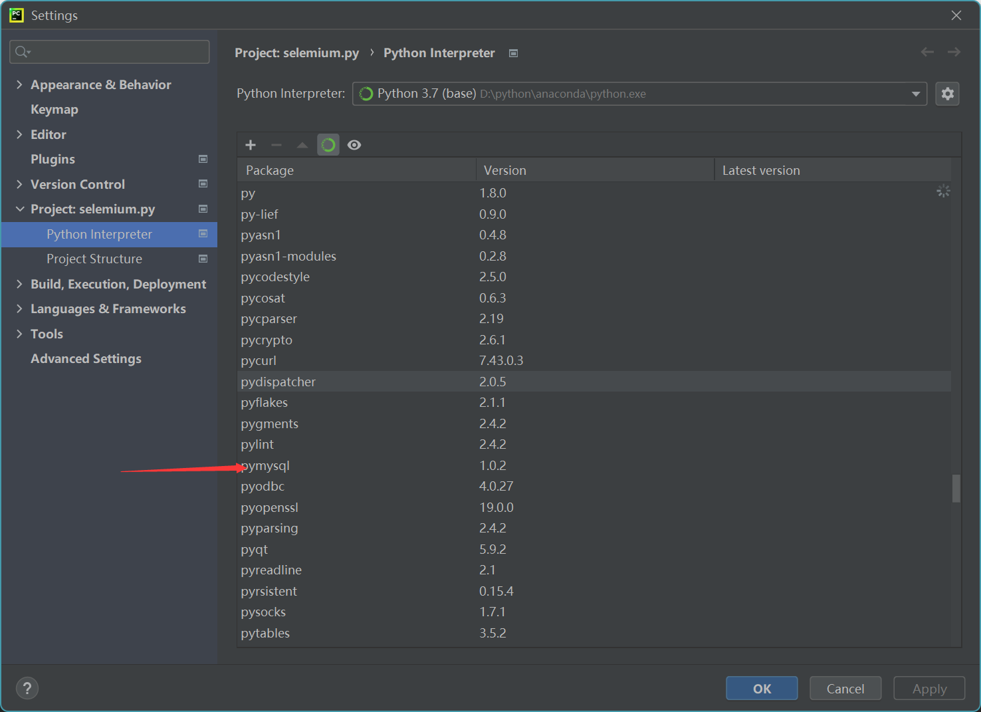Expand Appearance & Behavior section
The width and height of the screenshot is (981, 712).
pyautogui.click(x=19, y=84)
